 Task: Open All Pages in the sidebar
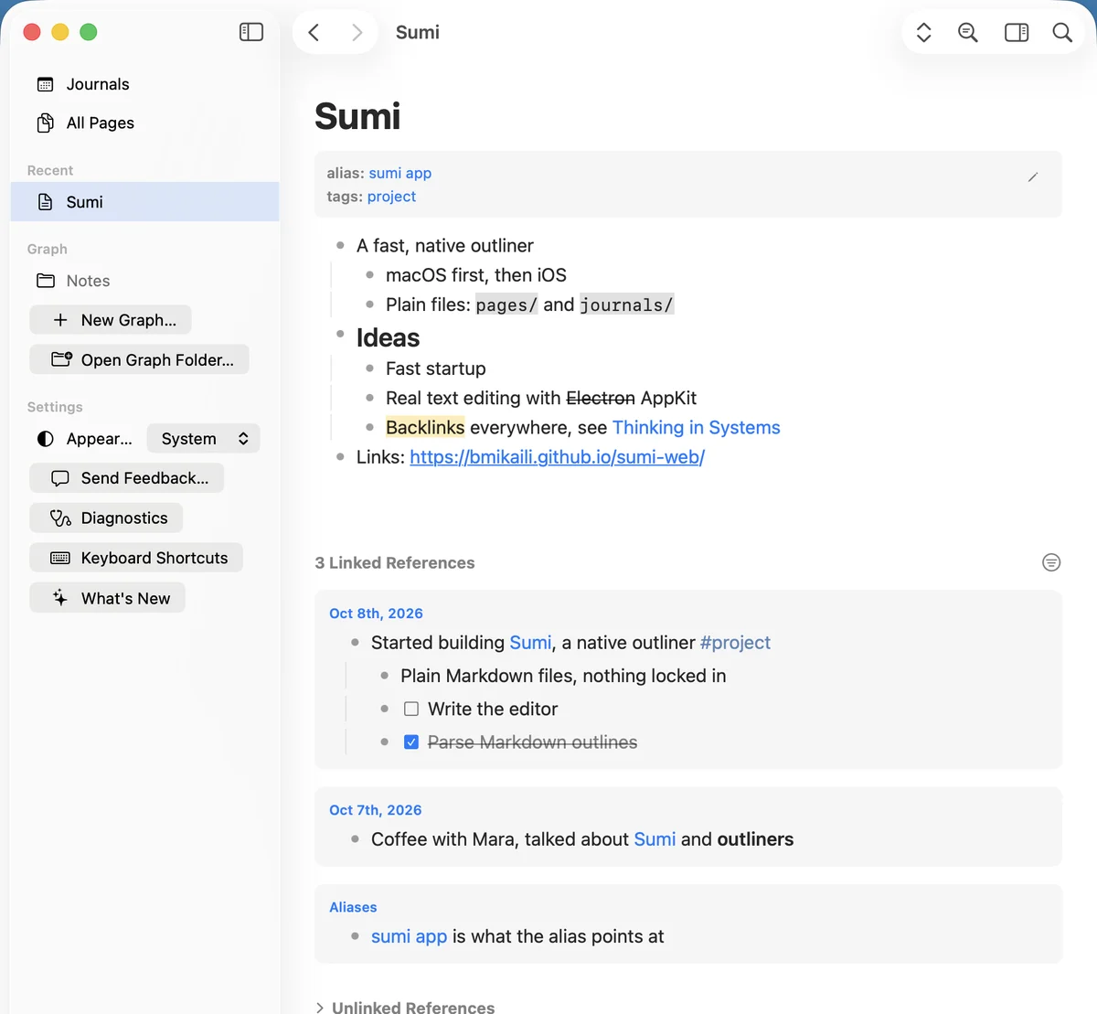coord(144,123)
